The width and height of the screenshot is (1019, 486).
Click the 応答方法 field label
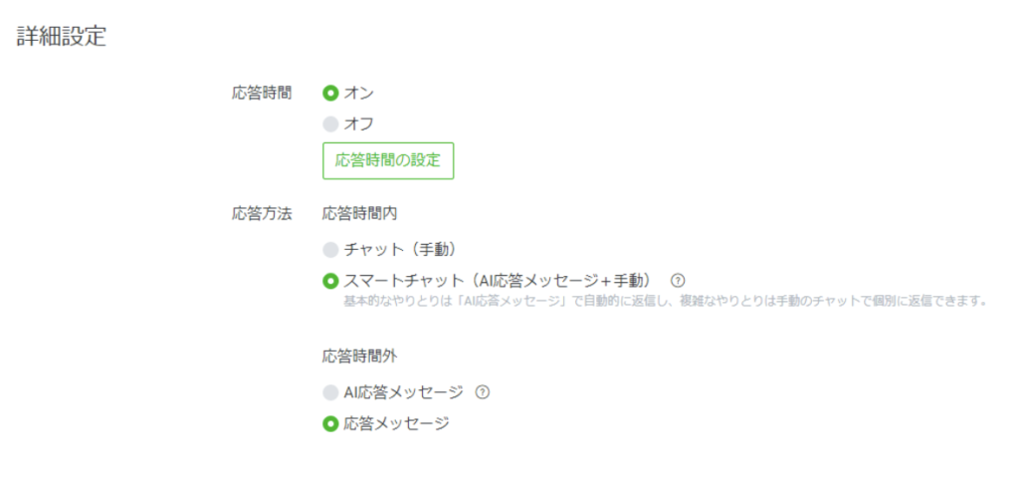pyautogui.click(x=261, y=213)
